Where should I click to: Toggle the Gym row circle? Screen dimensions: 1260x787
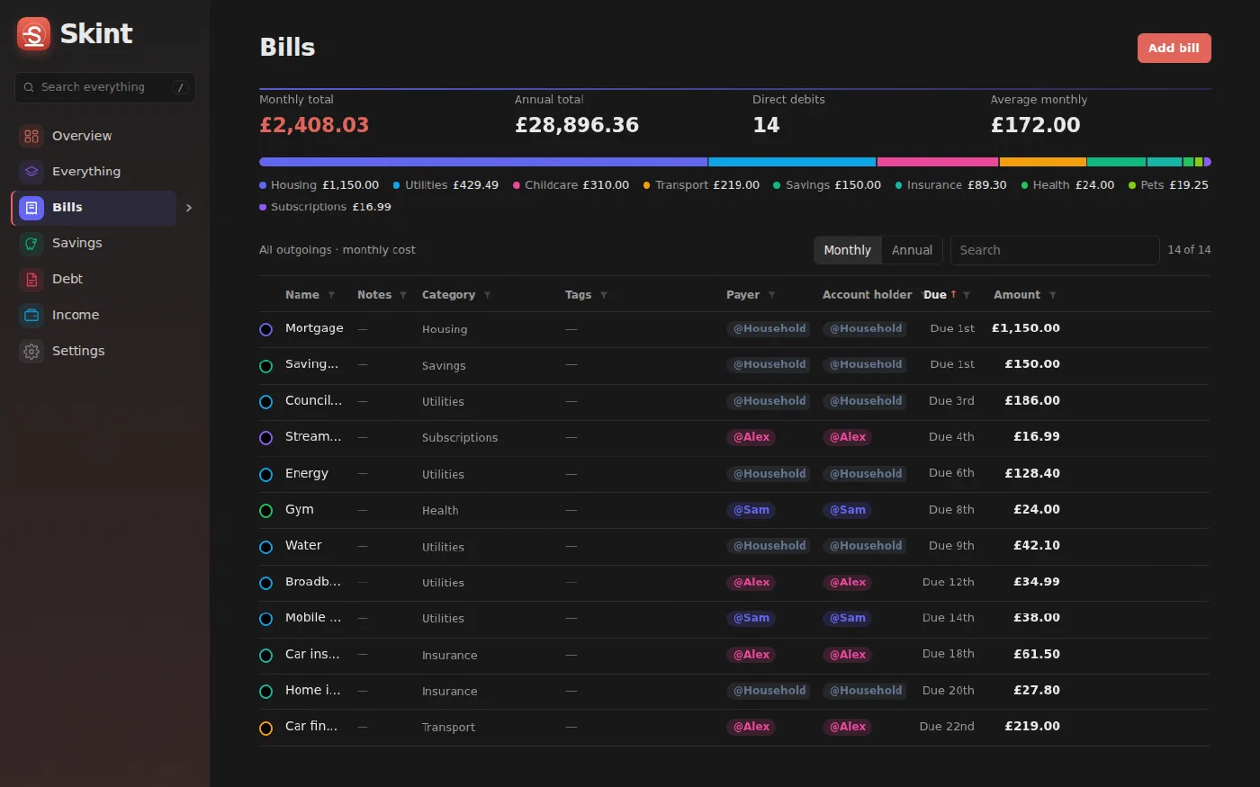[266, 511]
